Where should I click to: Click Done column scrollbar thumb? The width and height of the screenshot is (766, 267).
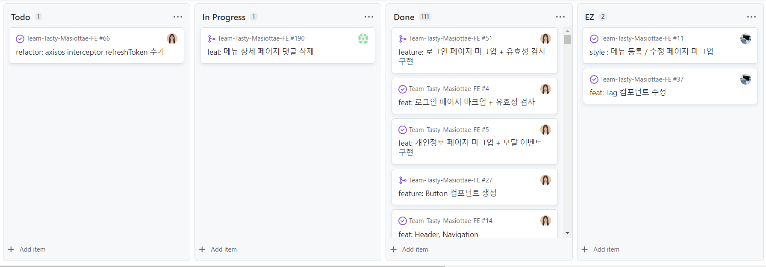coord(568,40)
